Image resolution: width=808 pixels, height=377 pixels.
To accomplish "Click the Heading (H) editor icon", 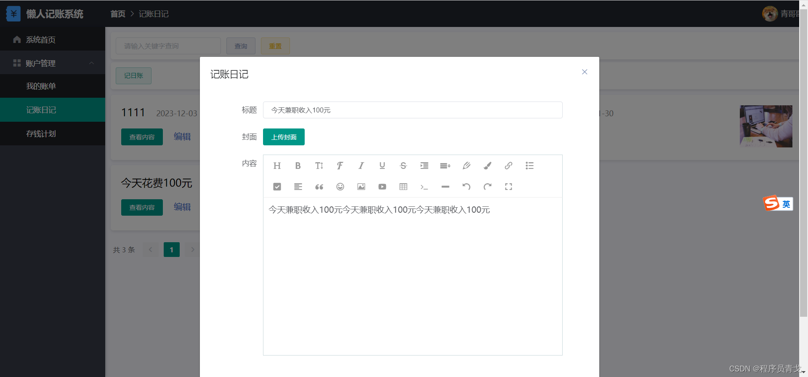I will coord(277,166).
